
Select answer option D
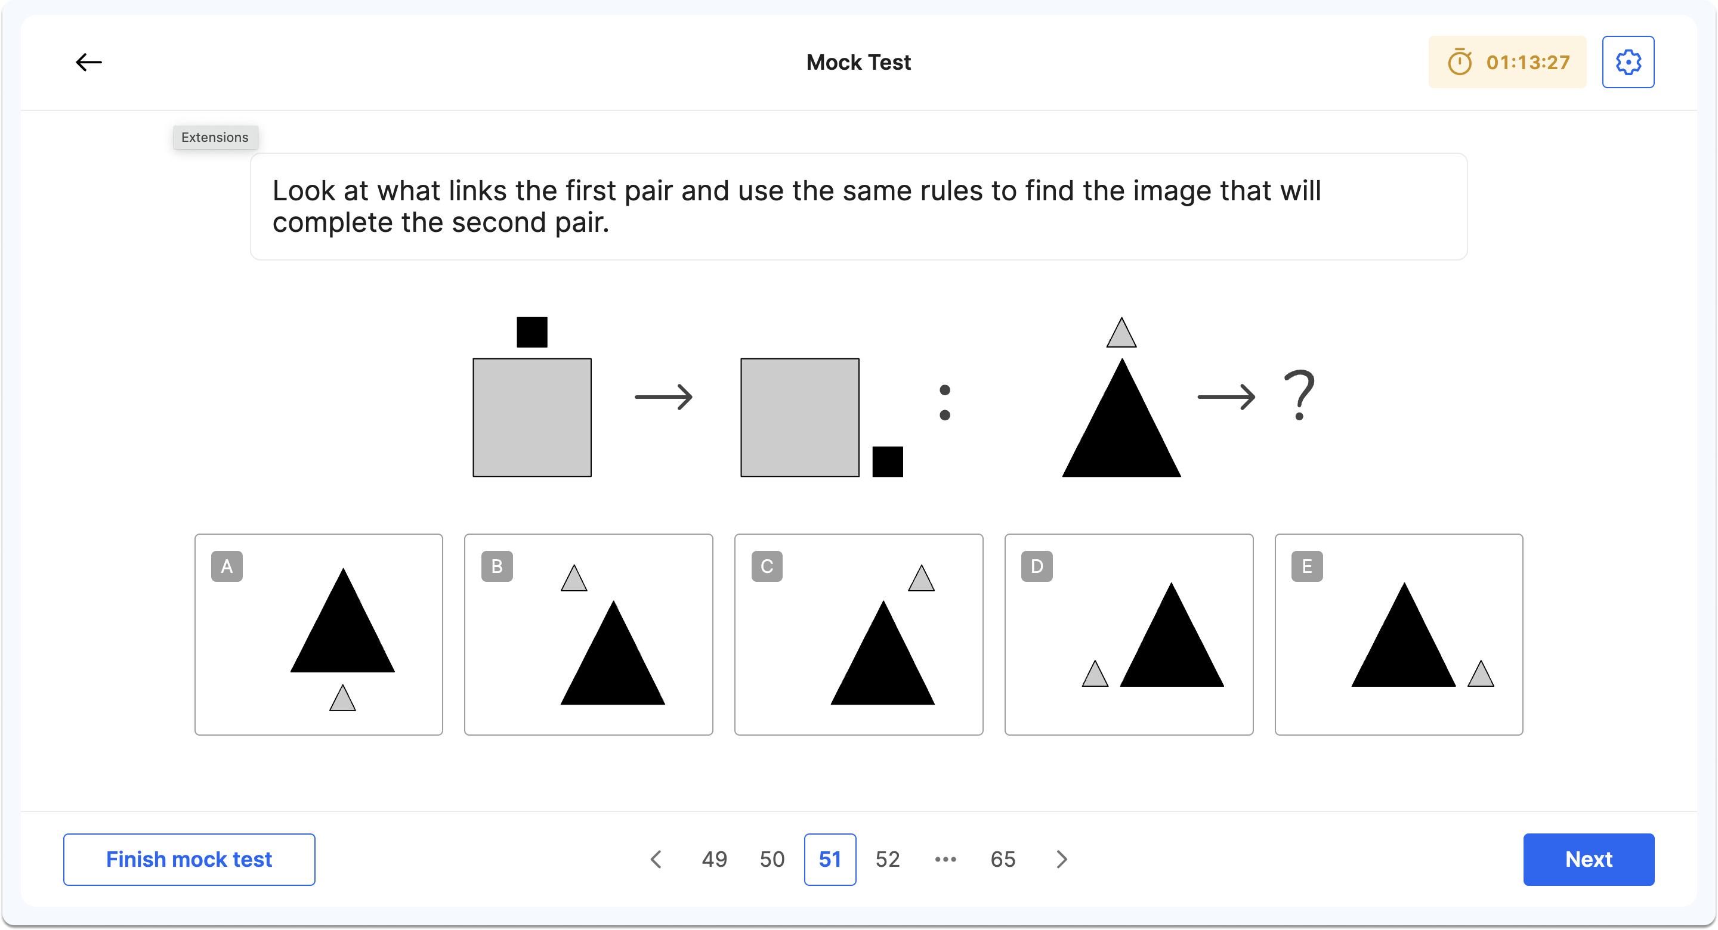[1129, 635]
